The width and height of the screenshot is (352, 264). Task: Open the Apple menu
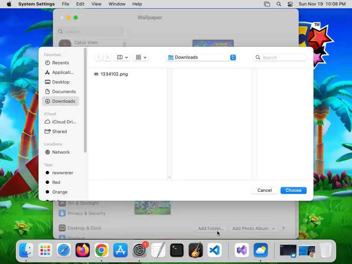coord(9,4)
